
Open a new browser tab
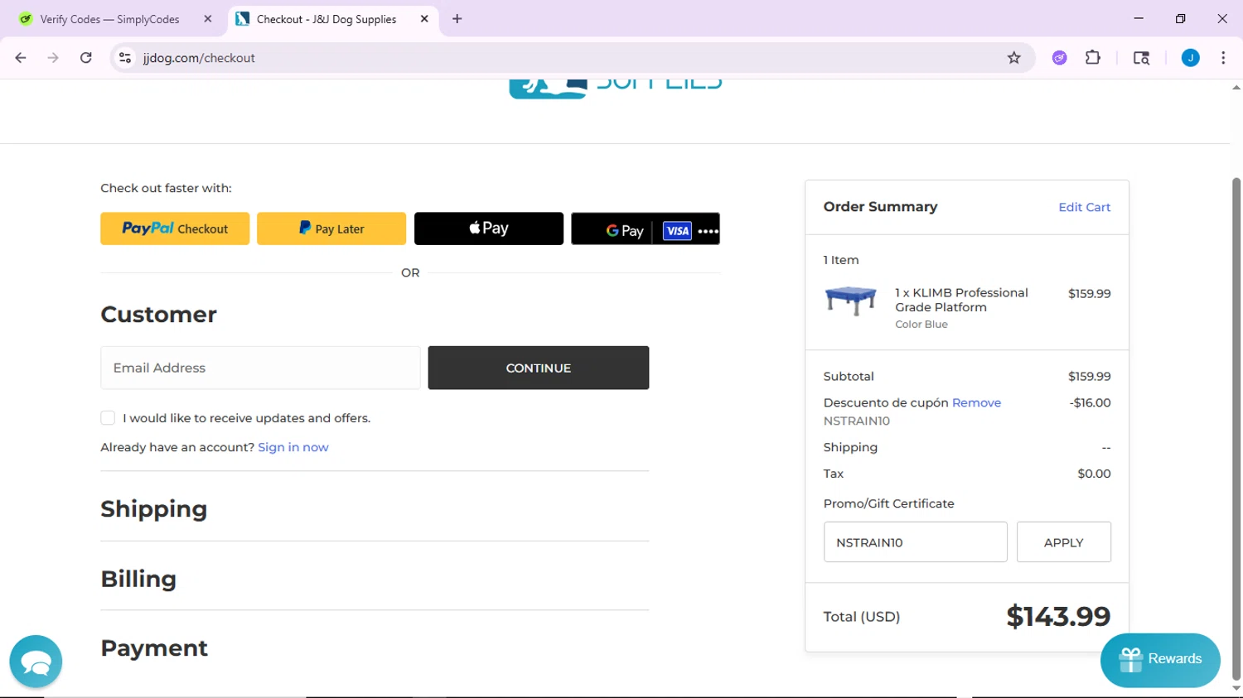click(457, 19)
